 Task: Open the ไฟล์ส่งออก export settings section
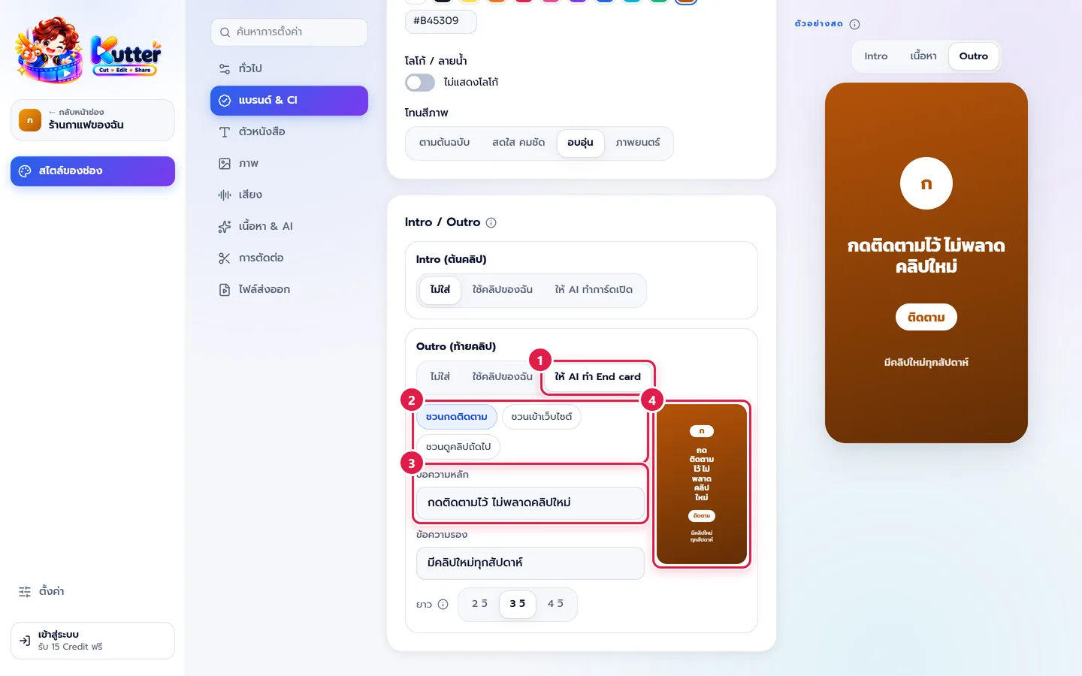(289, 289)
